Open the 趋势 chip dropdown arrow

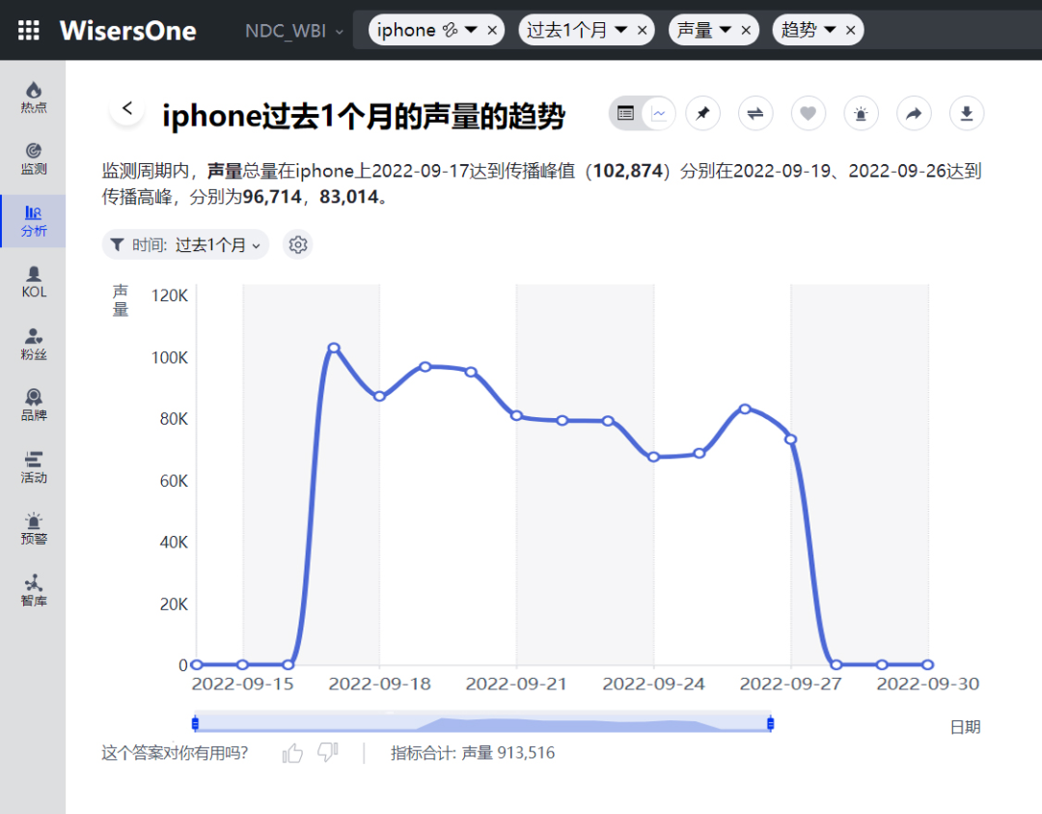coord(830,30)
